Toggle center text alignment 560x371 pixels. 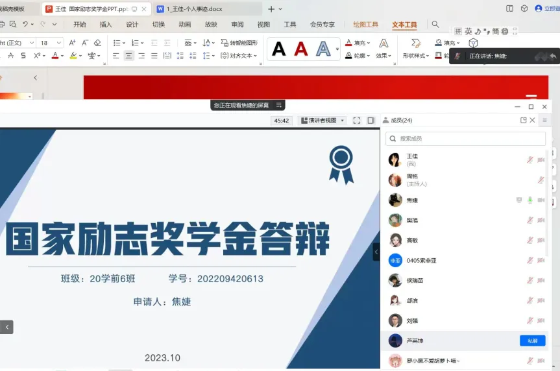click(128, 56)
